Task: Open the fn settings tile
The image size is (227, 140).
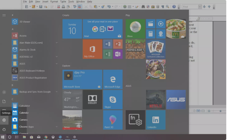Action: point(135,120)
